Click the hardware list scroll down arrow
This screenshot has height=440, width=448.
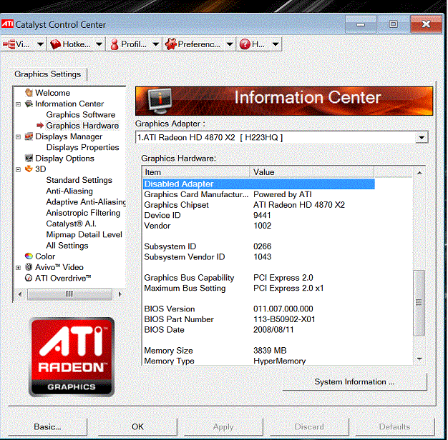click(419, 359)
